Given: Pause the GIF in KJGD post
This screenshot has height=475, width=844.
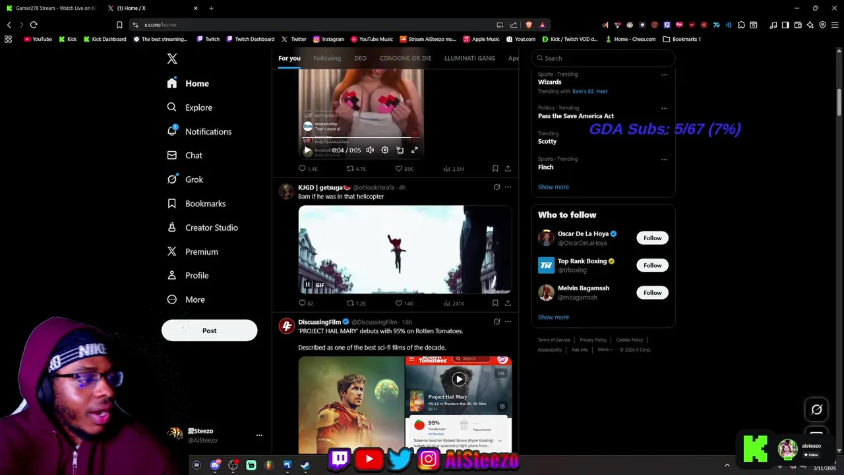Looking at the screenshot, I should pos(307,285).
